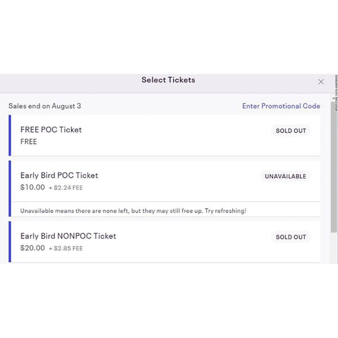Open the Enter Promotional Code link

281,106
